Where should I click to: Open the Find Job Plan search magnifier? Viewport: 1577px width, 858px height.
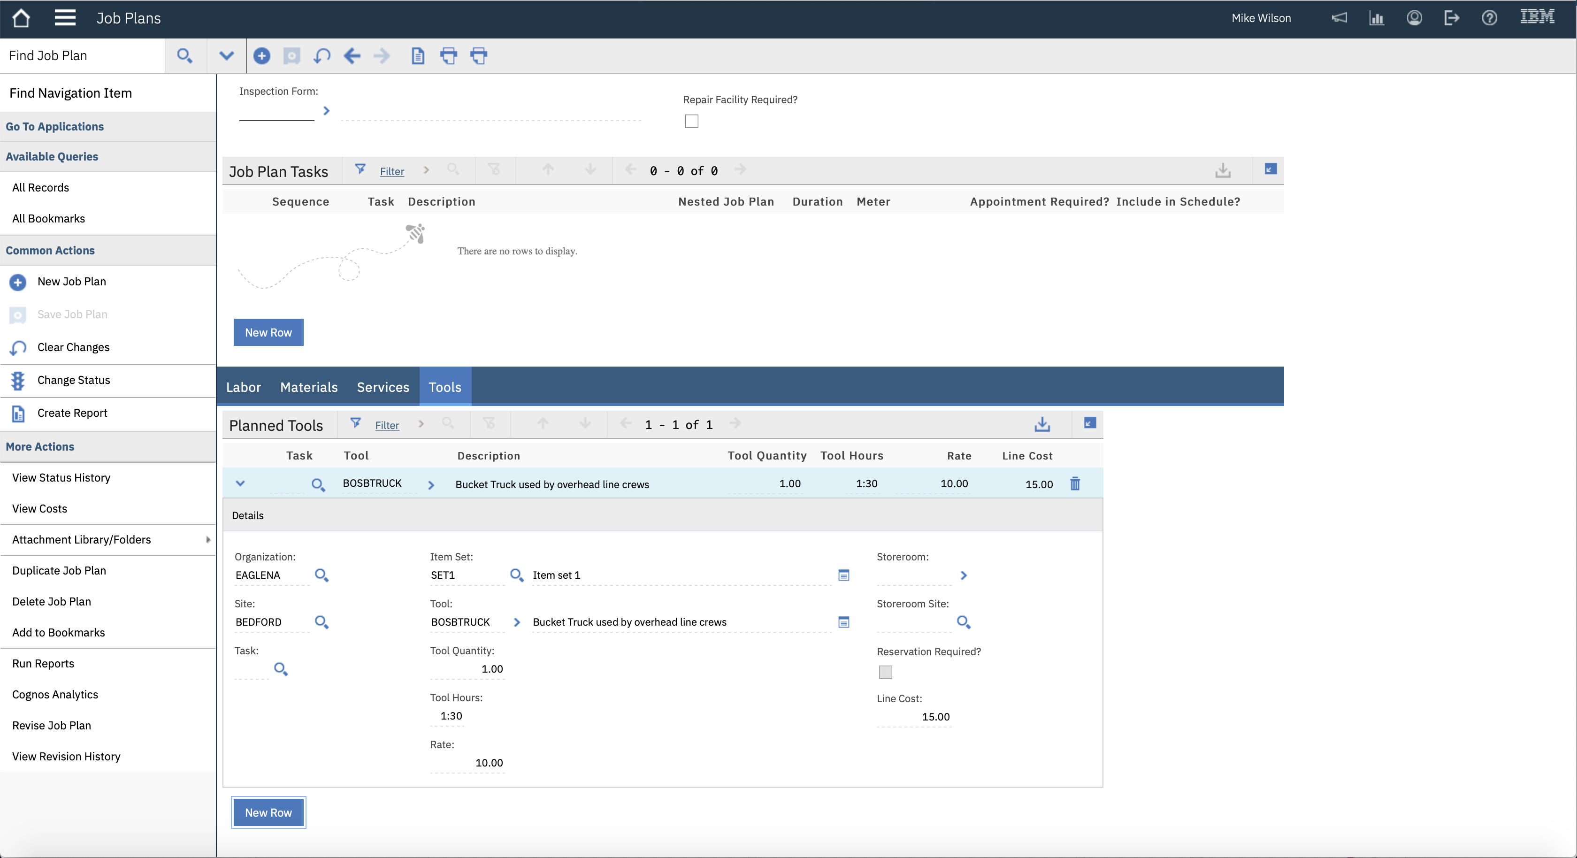[x=185, y=56]
